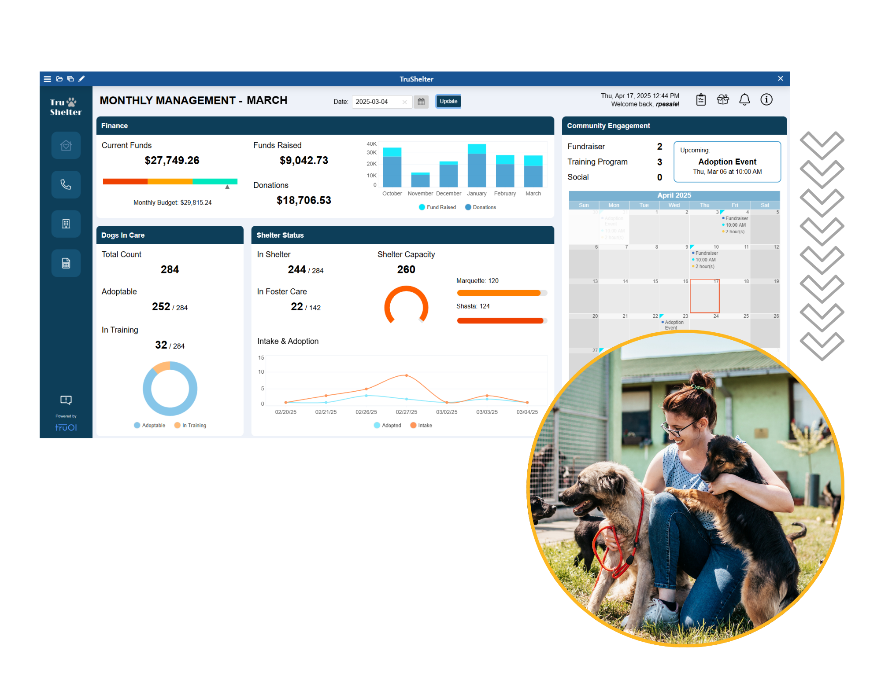This screenshot has width=881, height=680.
Task: Open the info circle icon
Action: click(766, 100)
